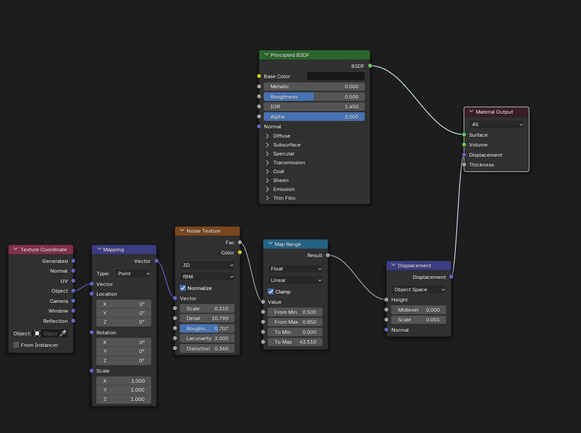The height and width of the screenshot is (433, 581).
Task: Collapse the Mapping node chevron
Action: pyautogui.click(x=99, y=249)
